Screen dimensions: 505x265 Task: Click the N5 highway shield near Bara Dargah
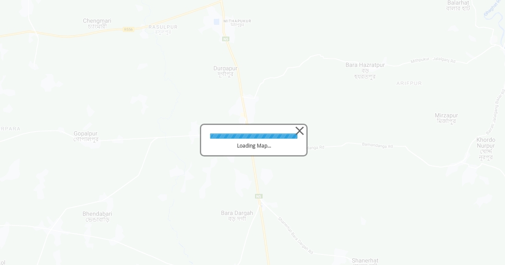(259, 196)
